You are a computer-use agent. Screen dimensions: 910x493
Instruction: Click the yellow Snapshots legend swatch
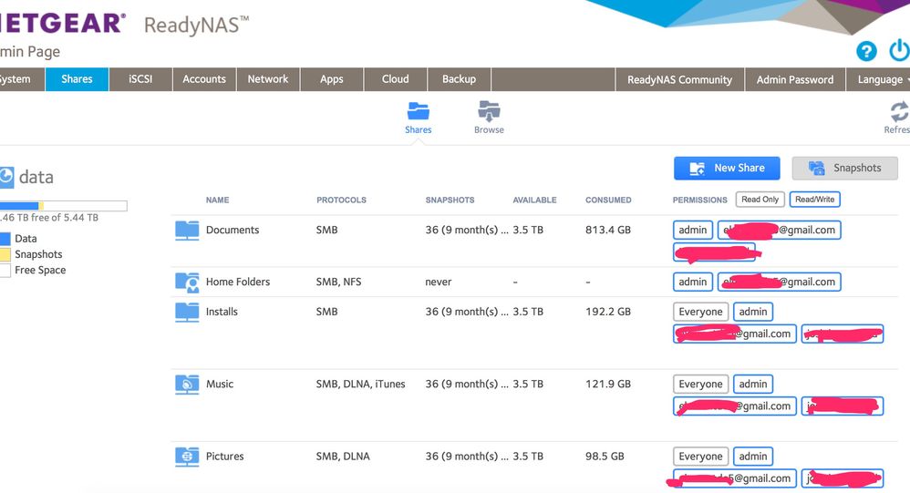tap(5, 254)
